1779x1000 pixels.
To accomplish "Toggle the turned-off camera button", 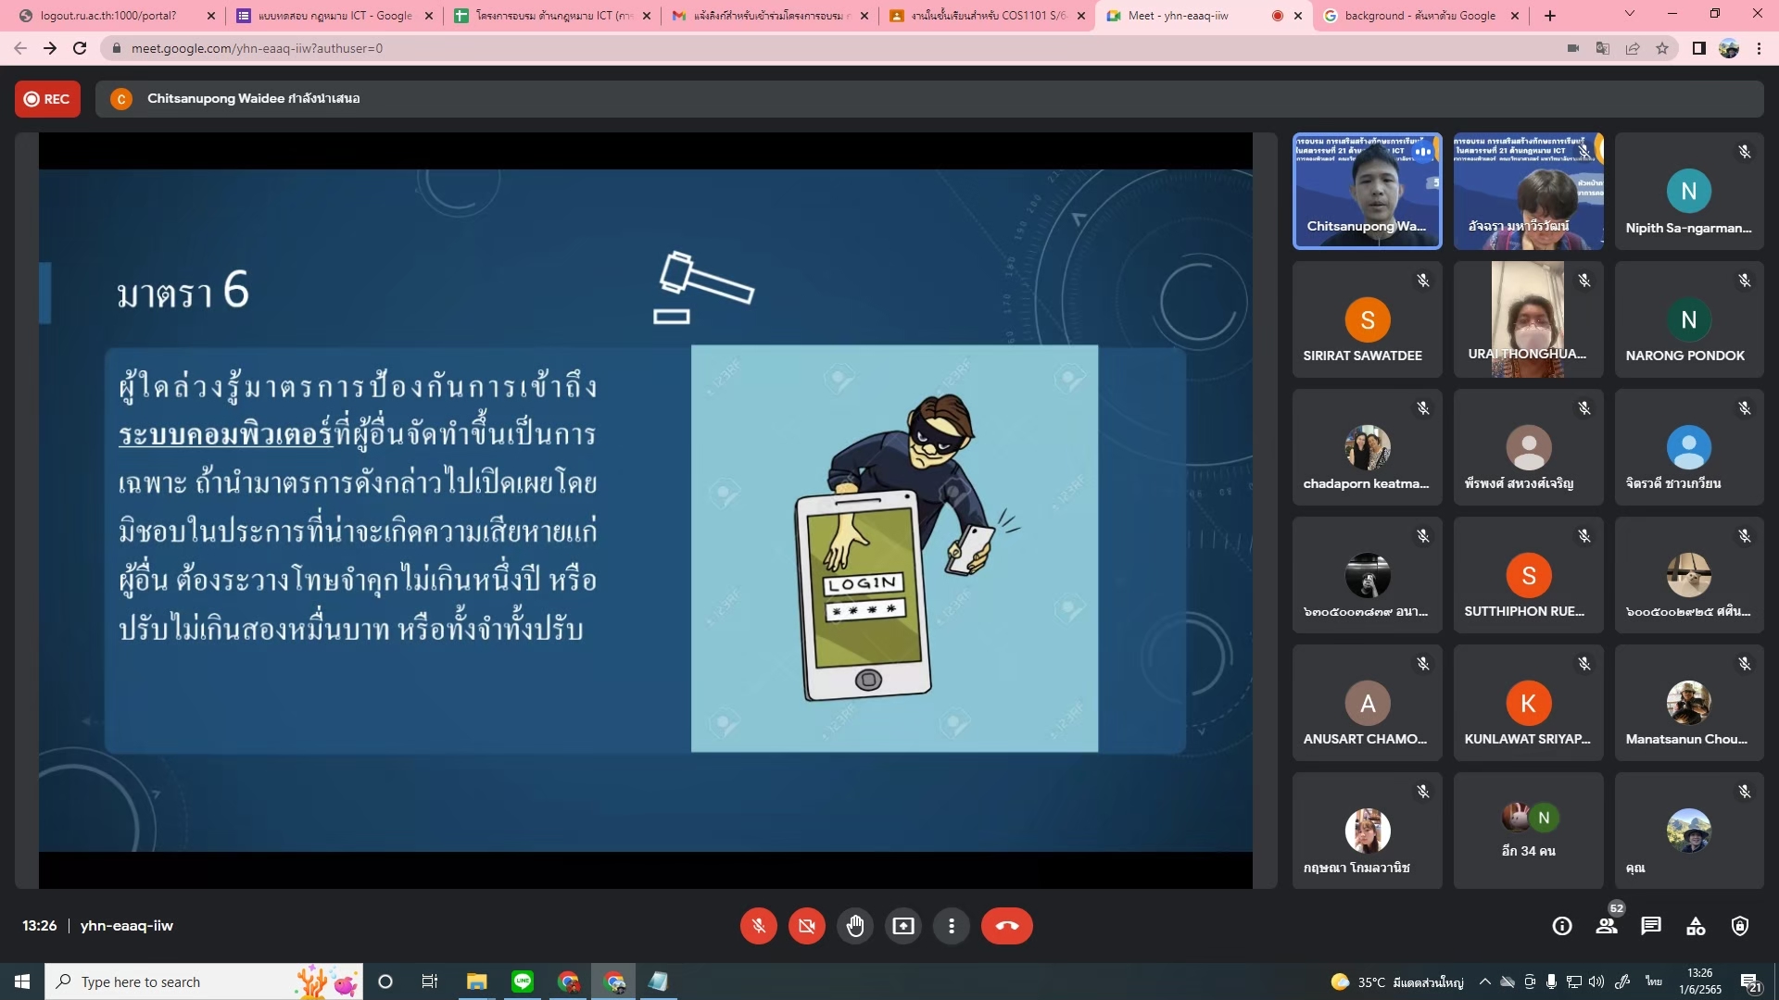I will coord(806,926).
